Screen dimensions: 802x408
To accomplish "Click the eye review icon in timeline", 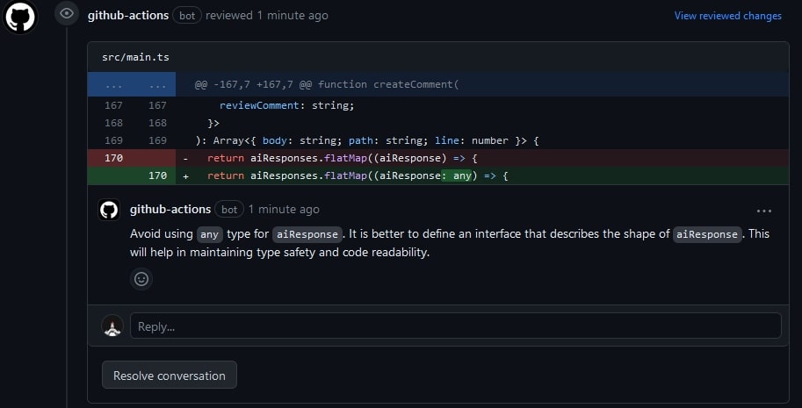I will click(66, 13).
